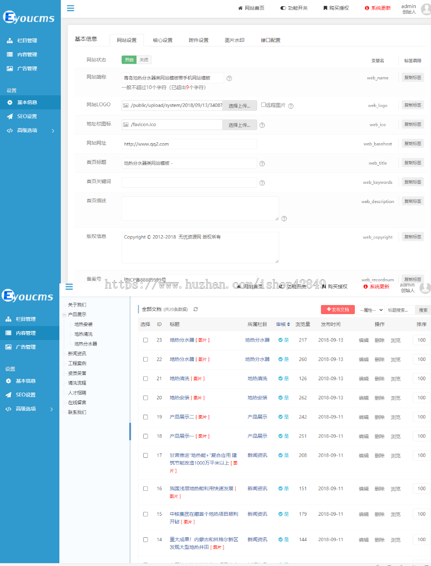The height and width of the screenshot is (566, 431).
Task: Open 系统更新 alert on document list page
Action: 376,287
